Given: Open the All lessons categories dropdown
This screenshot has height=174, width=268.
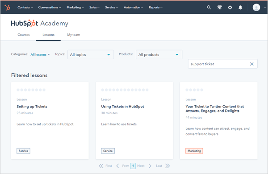Looking at the screenshot, I should pyautogui.click(x=40, y=54).
